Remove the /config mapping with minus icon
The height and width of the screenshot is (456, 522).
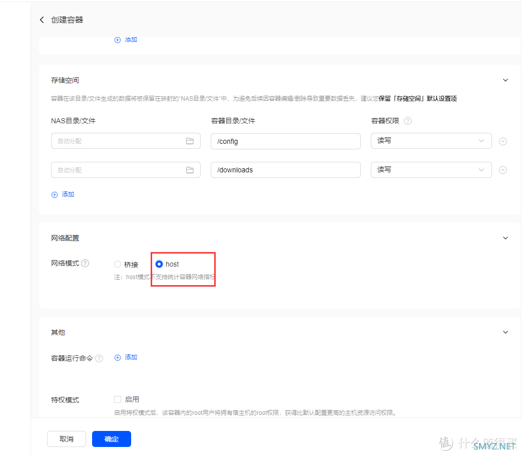coord(503,141)
